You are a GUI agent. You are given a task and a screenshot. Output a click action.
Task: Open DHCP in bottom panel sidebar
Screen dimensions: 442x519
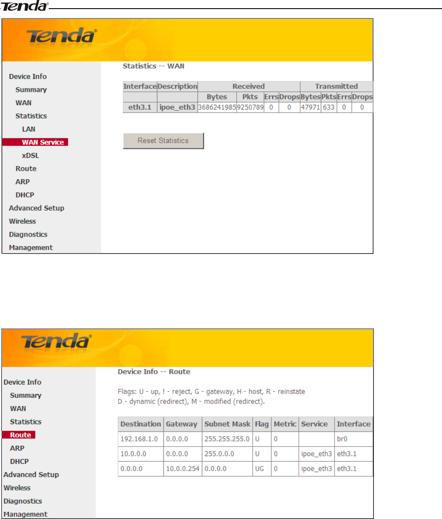point(19,461)
